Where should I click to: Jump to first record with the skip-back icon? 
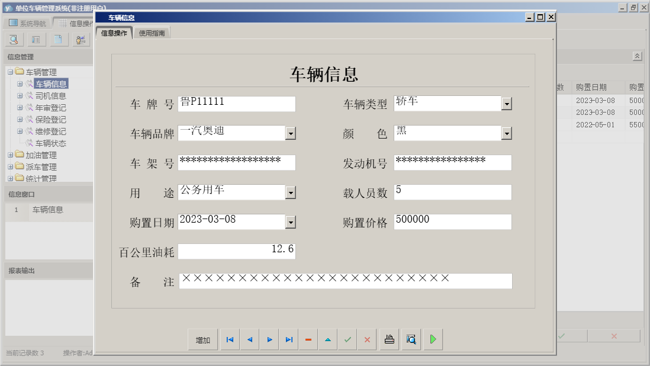[230, 339]
